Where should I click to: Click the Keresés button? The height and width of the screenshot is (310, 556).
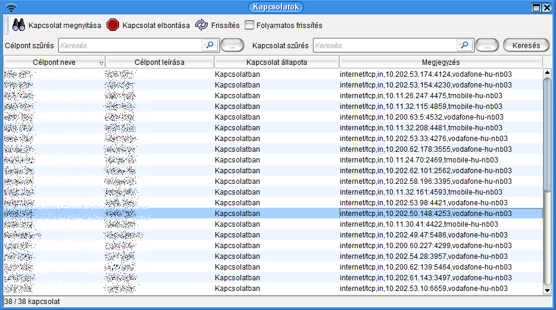[x=526, y=45]
